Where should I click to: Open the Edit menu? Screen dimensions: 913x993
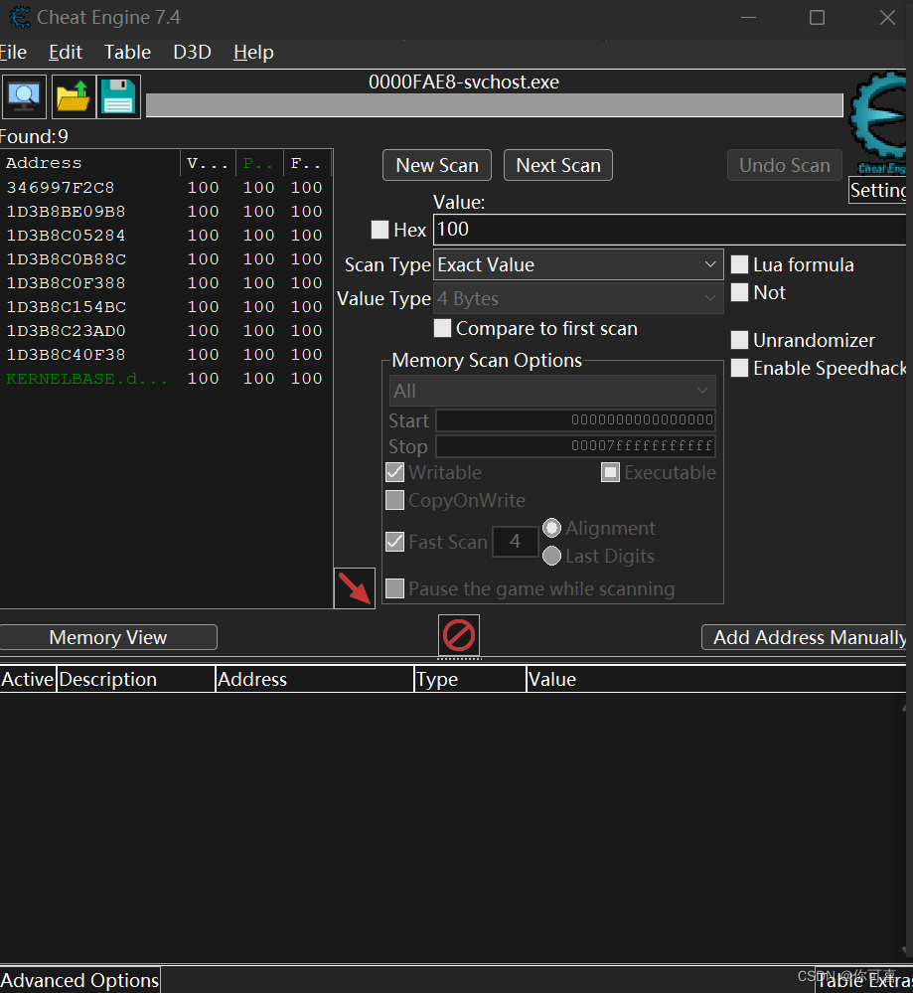[66, 52]
